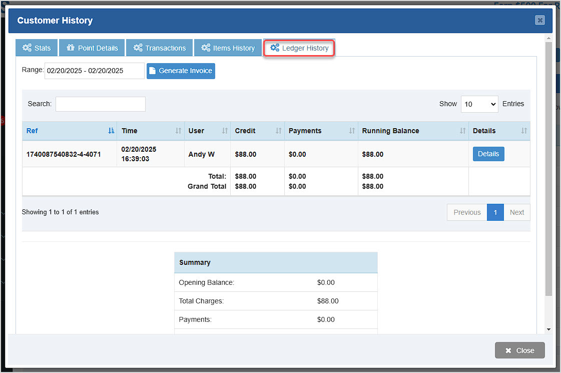
Task: Click the gear icon on the Stats tab
Action: [28, 48]
